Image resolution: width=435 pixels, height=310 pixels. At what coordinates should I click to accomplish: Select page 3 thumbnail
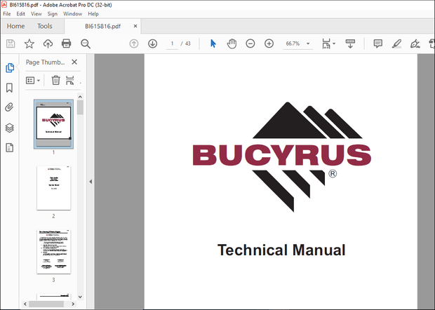point(53,252)
